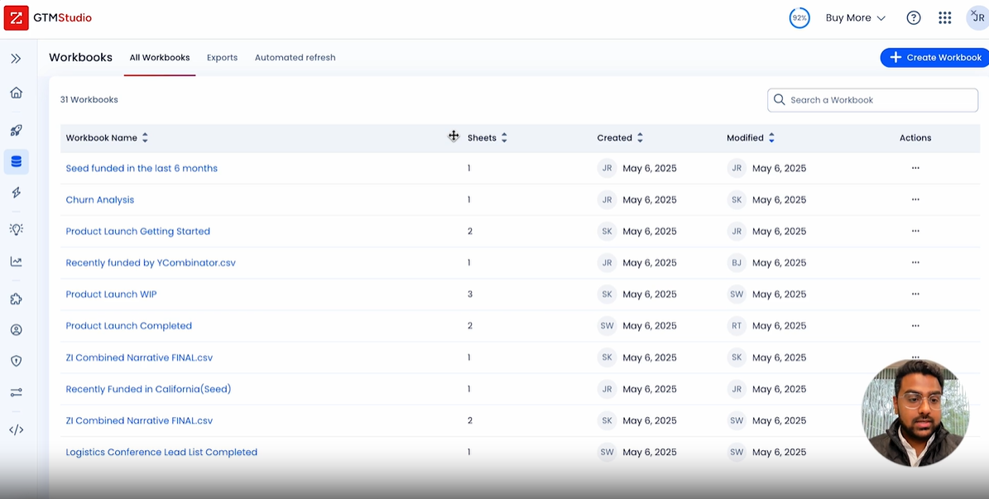Open the user profile circle icon in sidebar
Viewport: 989px width, 499px height.
pyautogui.click(x=17, y=329)
